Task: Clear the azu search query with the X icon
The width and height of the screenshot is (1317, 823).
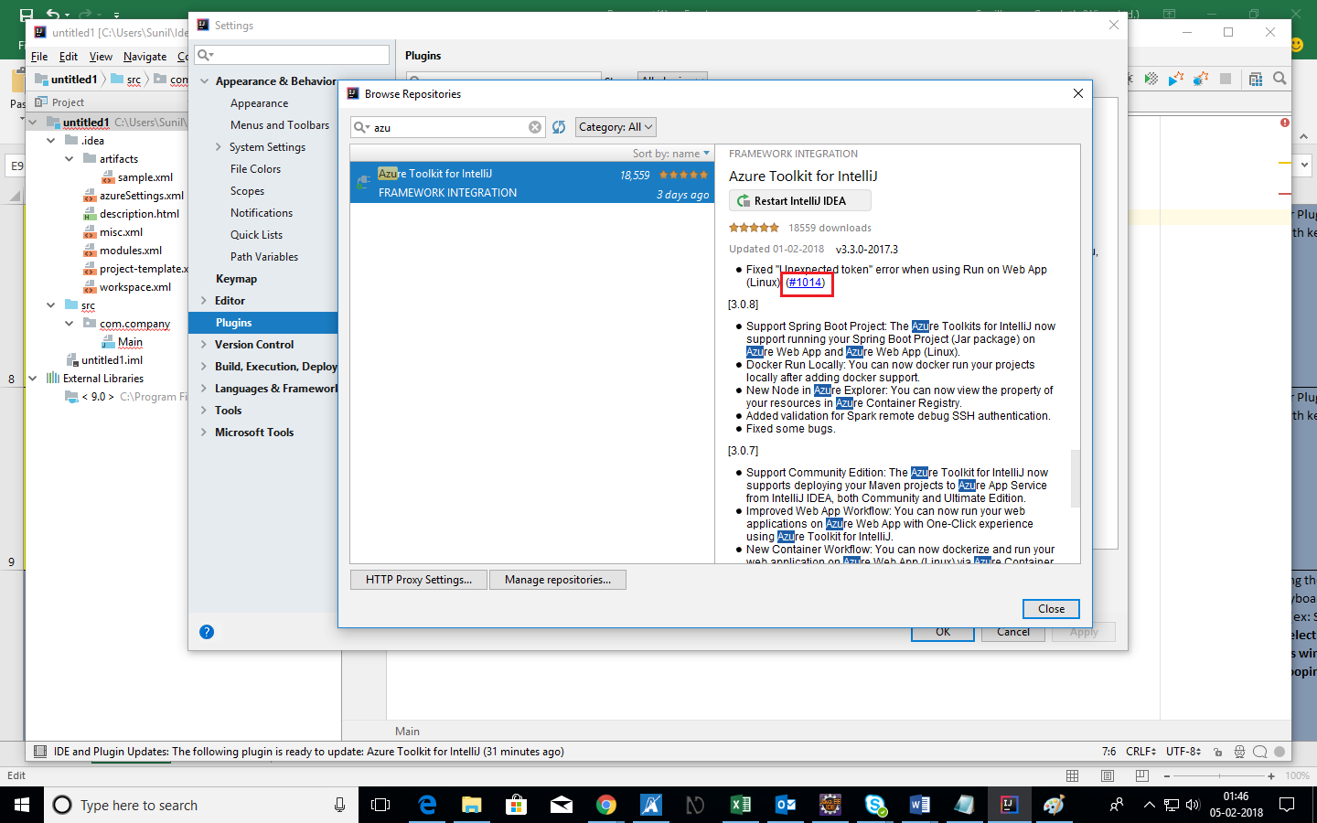Action: 535,127
